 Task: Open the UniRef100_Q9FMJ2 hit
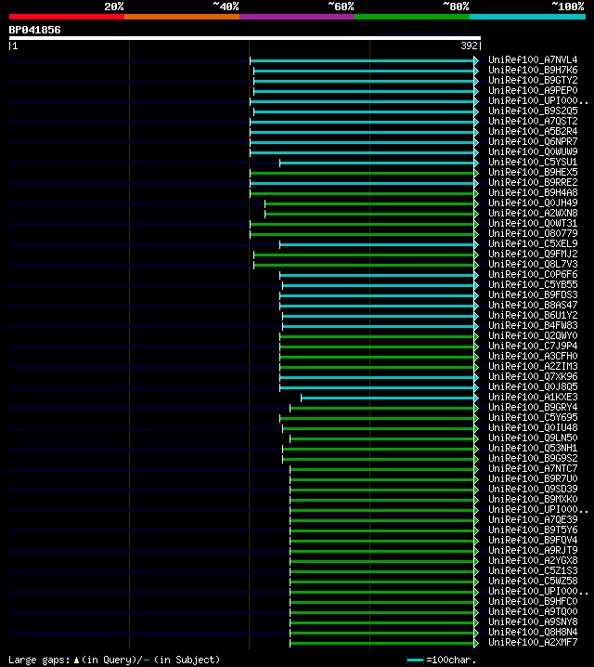click(533, 254)
